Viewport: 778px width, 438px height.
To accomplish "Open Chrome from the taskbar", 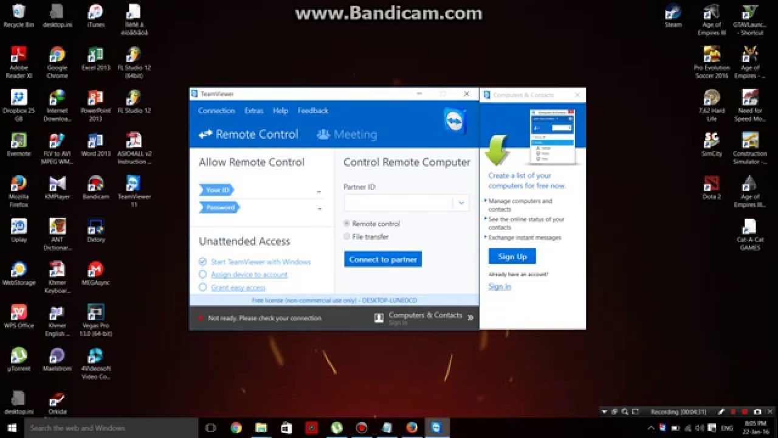I will 236,428.
